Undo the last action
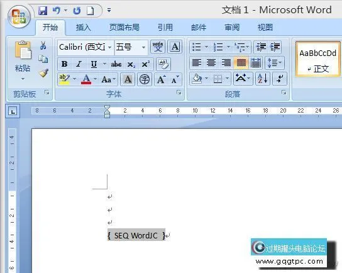Screen dimensions: 342x273 pos(57,10)
